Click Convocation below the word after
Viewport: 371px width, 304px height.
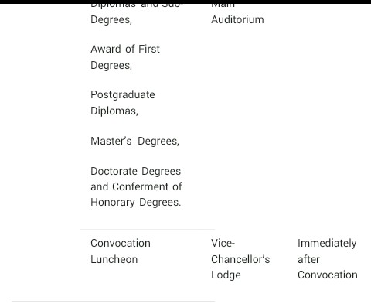click(328, 275)
